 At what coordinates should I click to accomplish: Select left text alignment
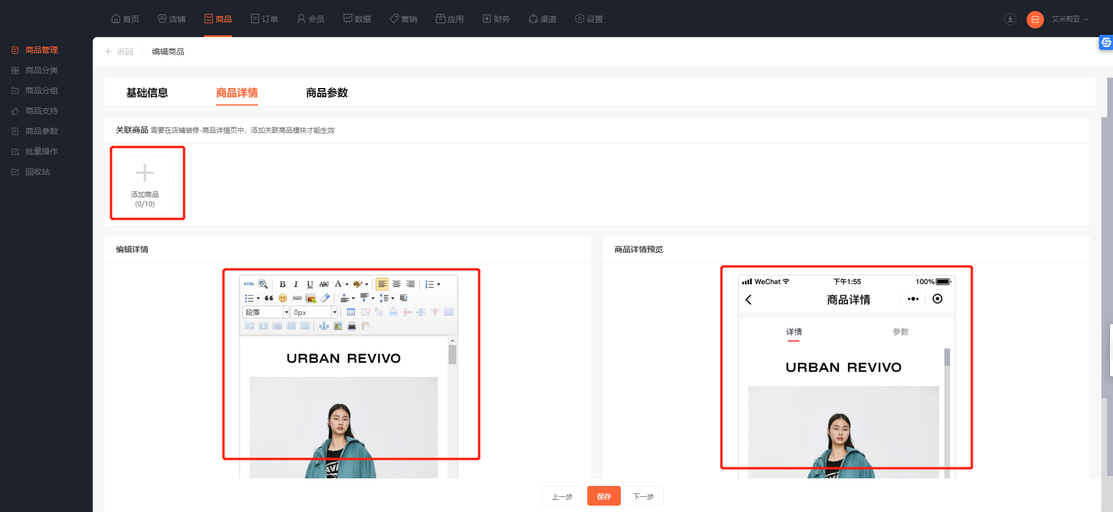click(382, 284)
